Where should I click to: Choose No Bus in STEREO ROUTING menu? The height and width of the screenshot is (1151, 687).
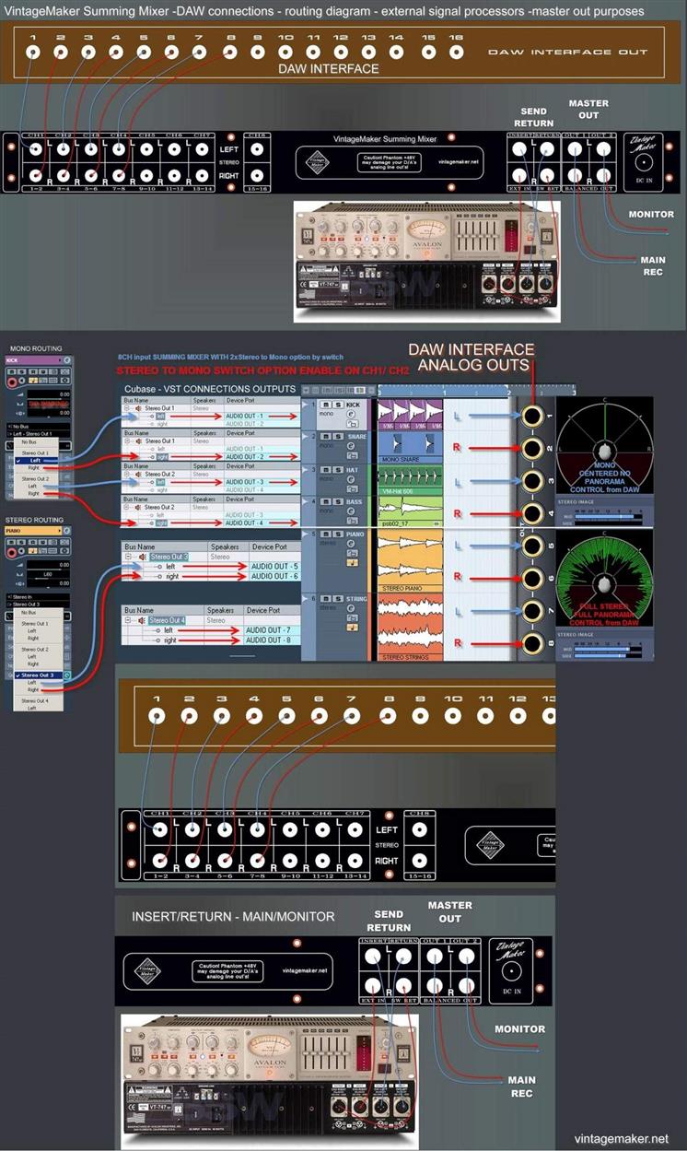(29, 613)
